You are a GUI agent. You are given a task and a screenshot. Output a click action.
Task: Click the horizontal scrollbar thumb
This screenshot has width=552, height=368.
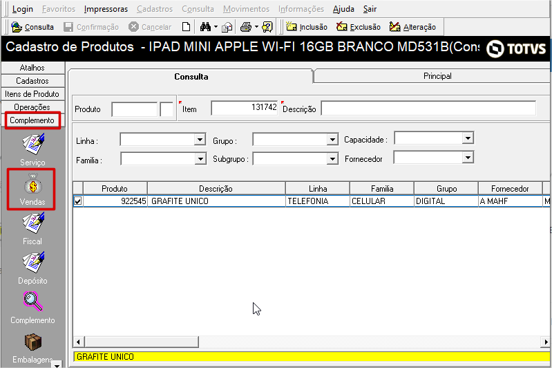coord(141,342)
